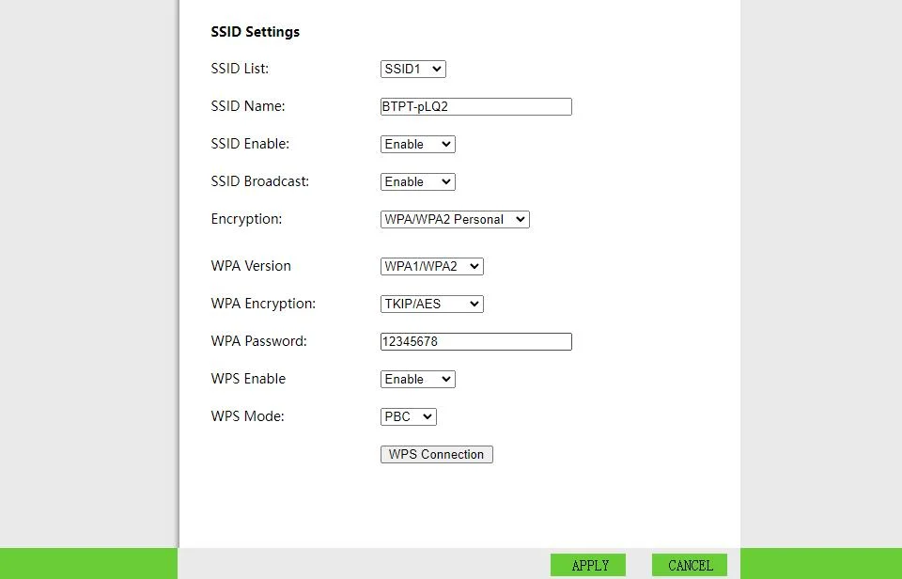Image resolution: width=902 pixels, height=579 pixels.
Task: Click the WPA Password input field
Action: (x=475, y=341)
